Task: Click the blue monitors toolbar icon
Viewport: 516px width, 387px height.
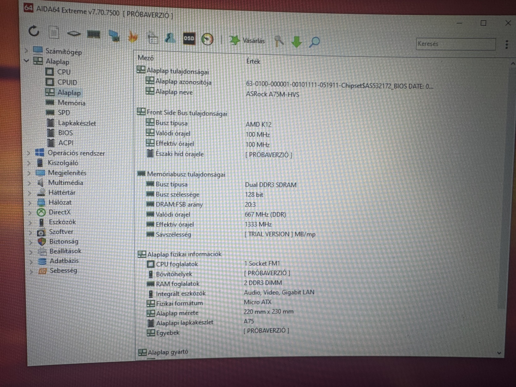Action: point(114,36)
